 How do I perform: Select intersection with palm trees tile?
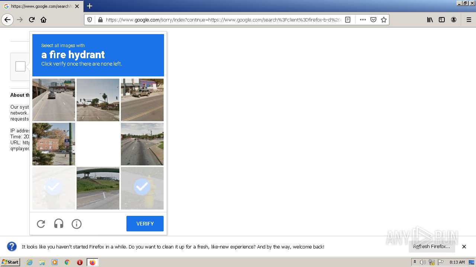(x=98, y=100)
